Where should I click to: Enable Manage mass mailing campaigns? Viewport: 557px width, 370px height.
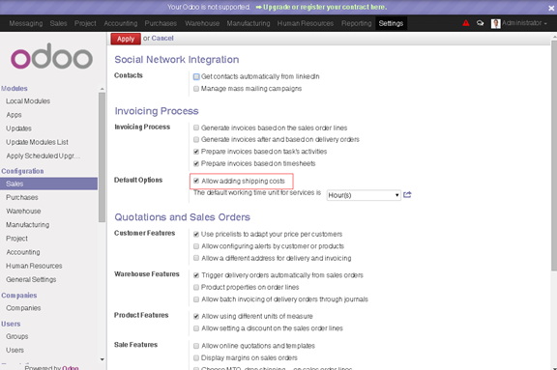point(196,89)
